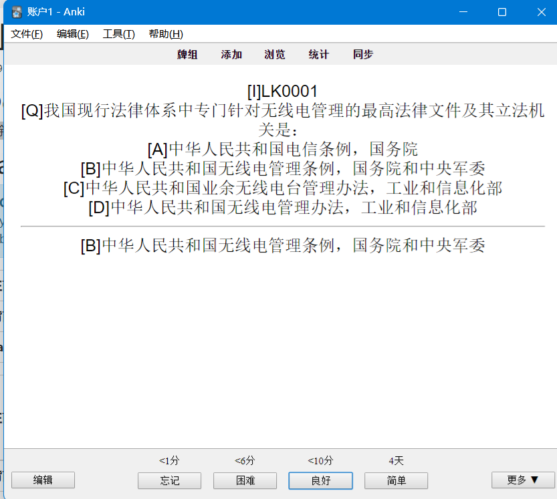Open the 文件(F) menu
The width and height of the screenshot is (557, 499).
click(x=27, y=34)
